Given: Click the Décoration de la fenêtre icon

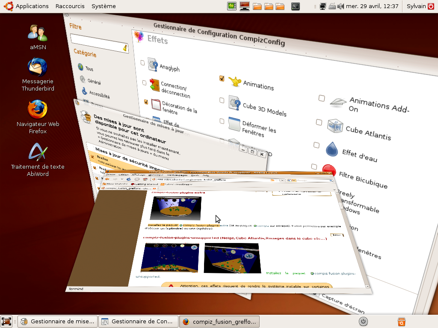Looking at the screenshot, I should (156, 105).
